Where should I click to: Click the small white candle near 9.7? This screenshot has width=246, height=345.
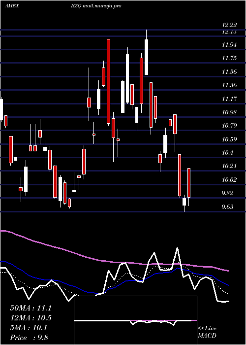click(184, 202)
